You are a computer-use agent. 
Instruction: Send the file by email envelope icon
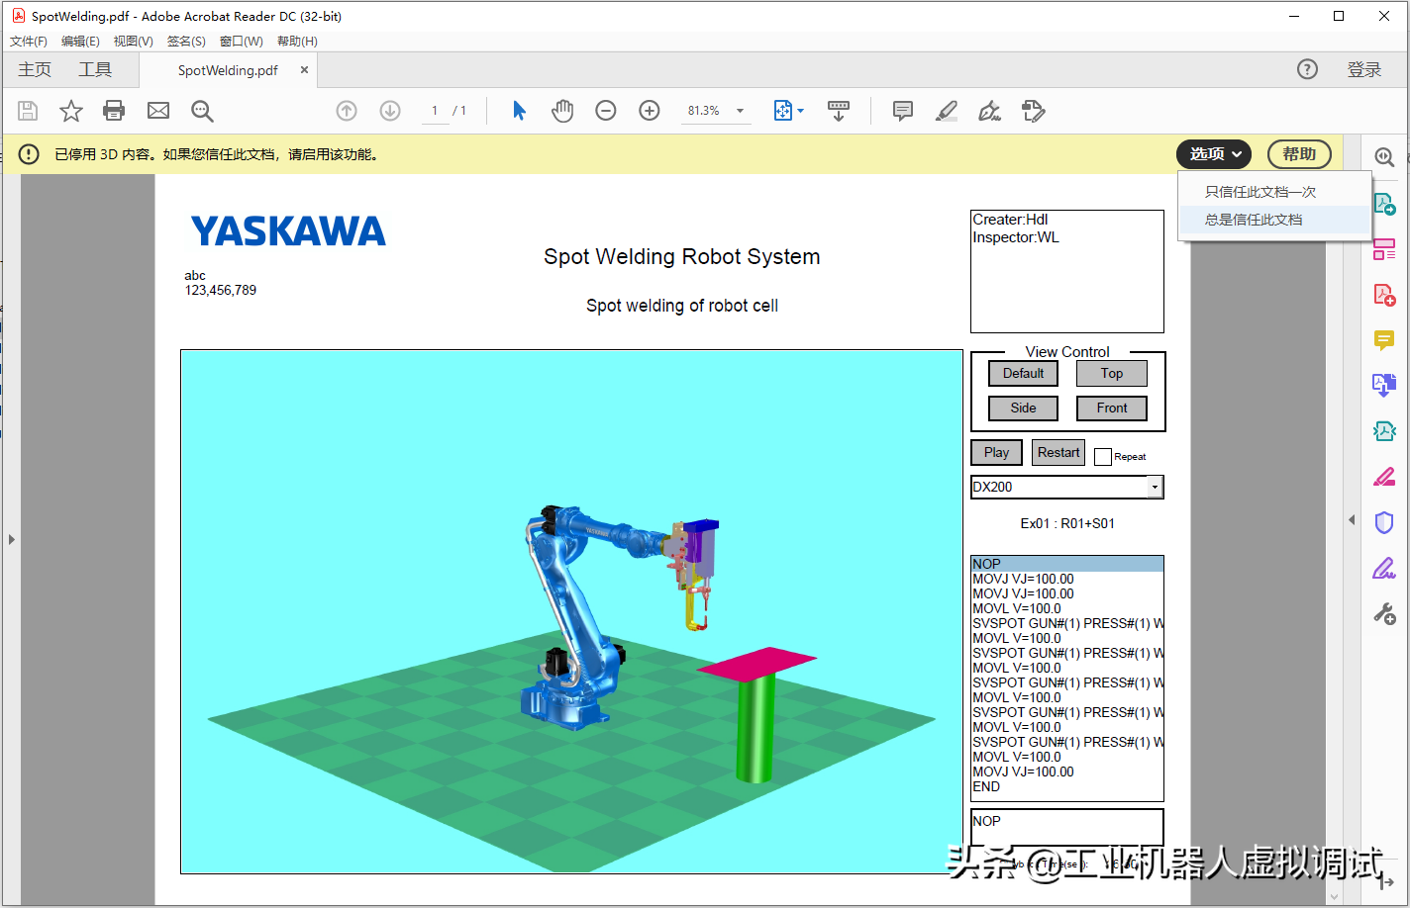pos(158,111)
